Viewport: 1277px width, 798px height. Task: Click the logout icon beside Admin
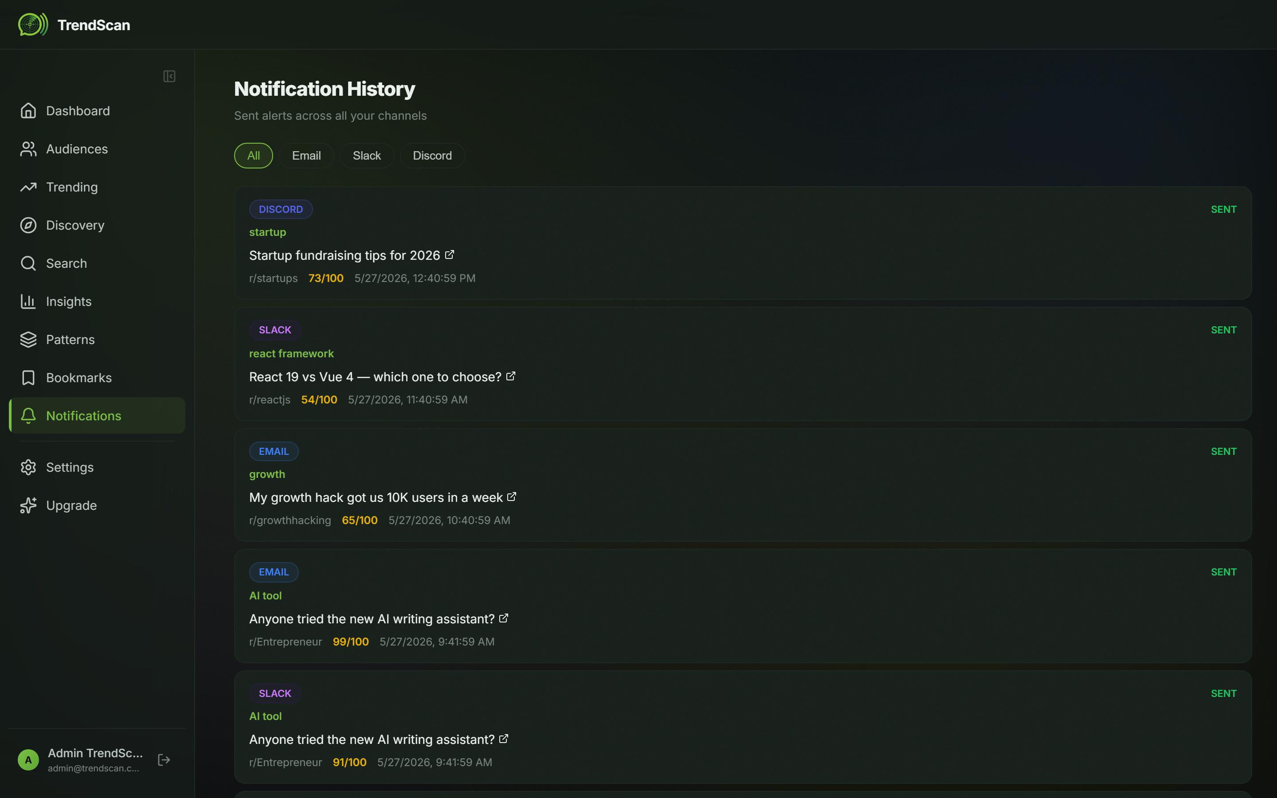click(164, 759)
